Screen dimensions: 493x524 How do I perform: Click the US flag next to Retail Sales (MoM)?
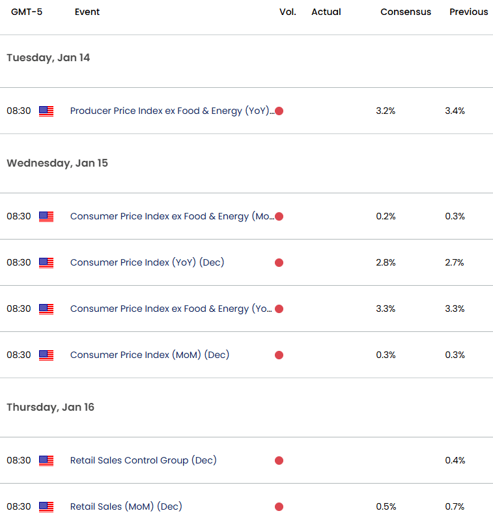point(46,506)
